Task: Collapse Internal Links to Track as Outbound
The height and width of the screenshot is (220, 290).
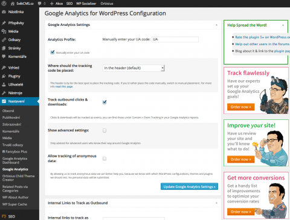Action: (x=216, y=203)
